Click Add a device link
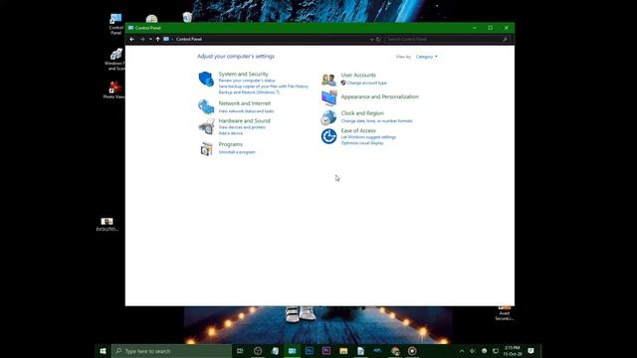Viewport: 637px width, 358px height. [231, 133]
